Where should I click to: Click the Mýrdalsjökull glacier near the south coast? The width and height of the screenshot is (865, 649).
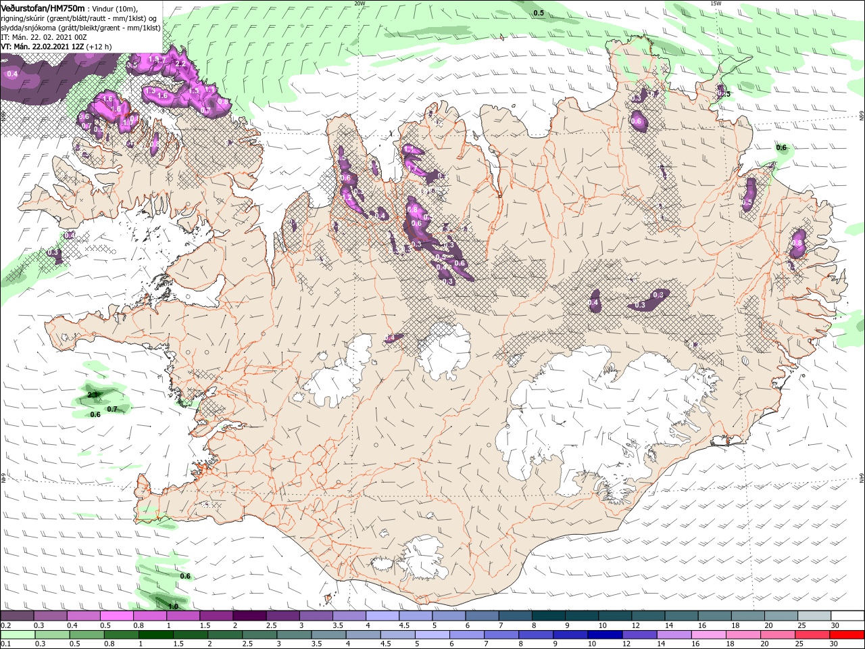tap(423, 558)
